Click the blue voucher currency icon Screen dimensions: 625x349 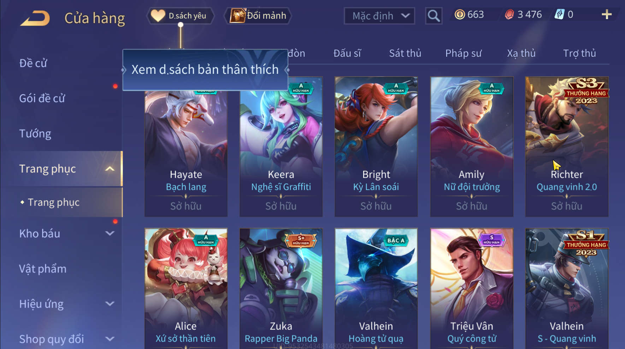point(559,14)
